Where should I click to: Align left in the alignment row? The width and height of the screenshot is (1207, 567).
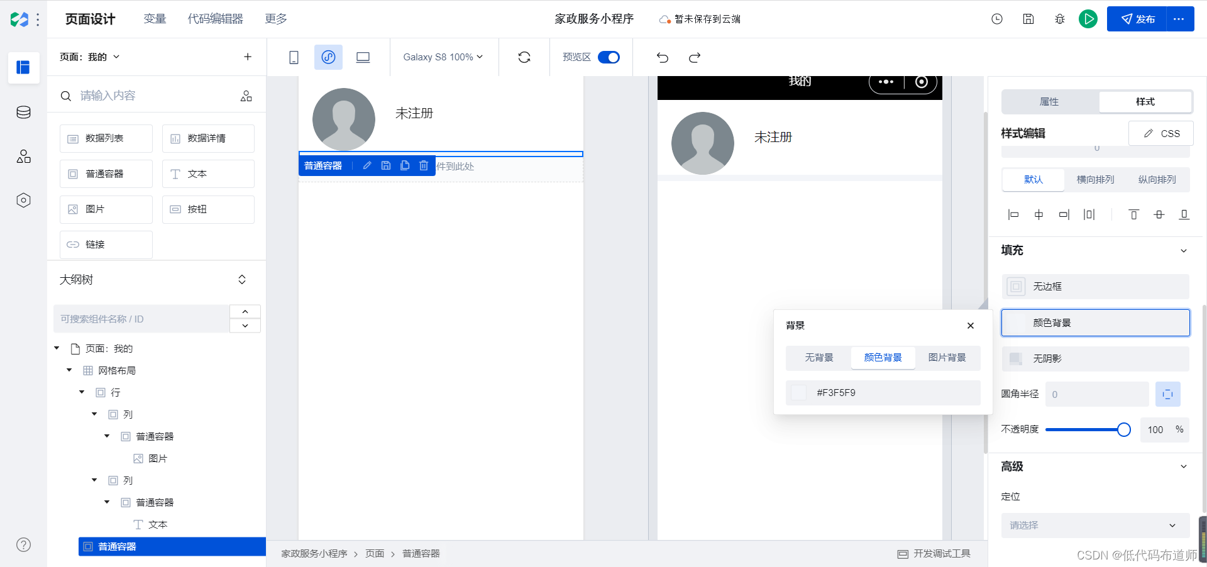1013,214
